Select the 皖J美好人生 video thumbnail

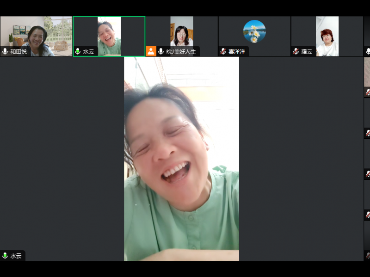pos(182,31)
